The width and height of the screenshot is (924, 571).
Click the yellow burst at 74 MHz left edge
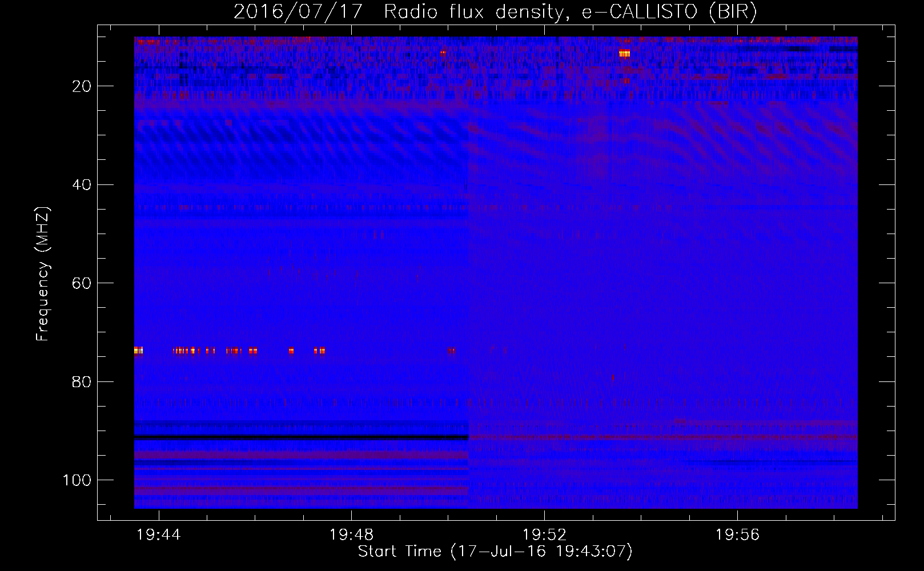tap(138, 351)
